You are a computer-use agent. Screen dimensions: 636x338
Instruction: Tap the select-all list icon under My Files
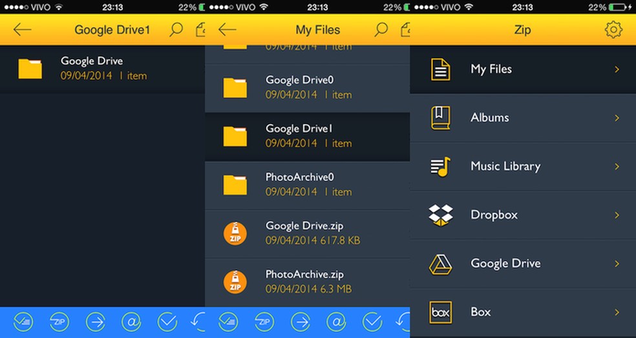228,323
